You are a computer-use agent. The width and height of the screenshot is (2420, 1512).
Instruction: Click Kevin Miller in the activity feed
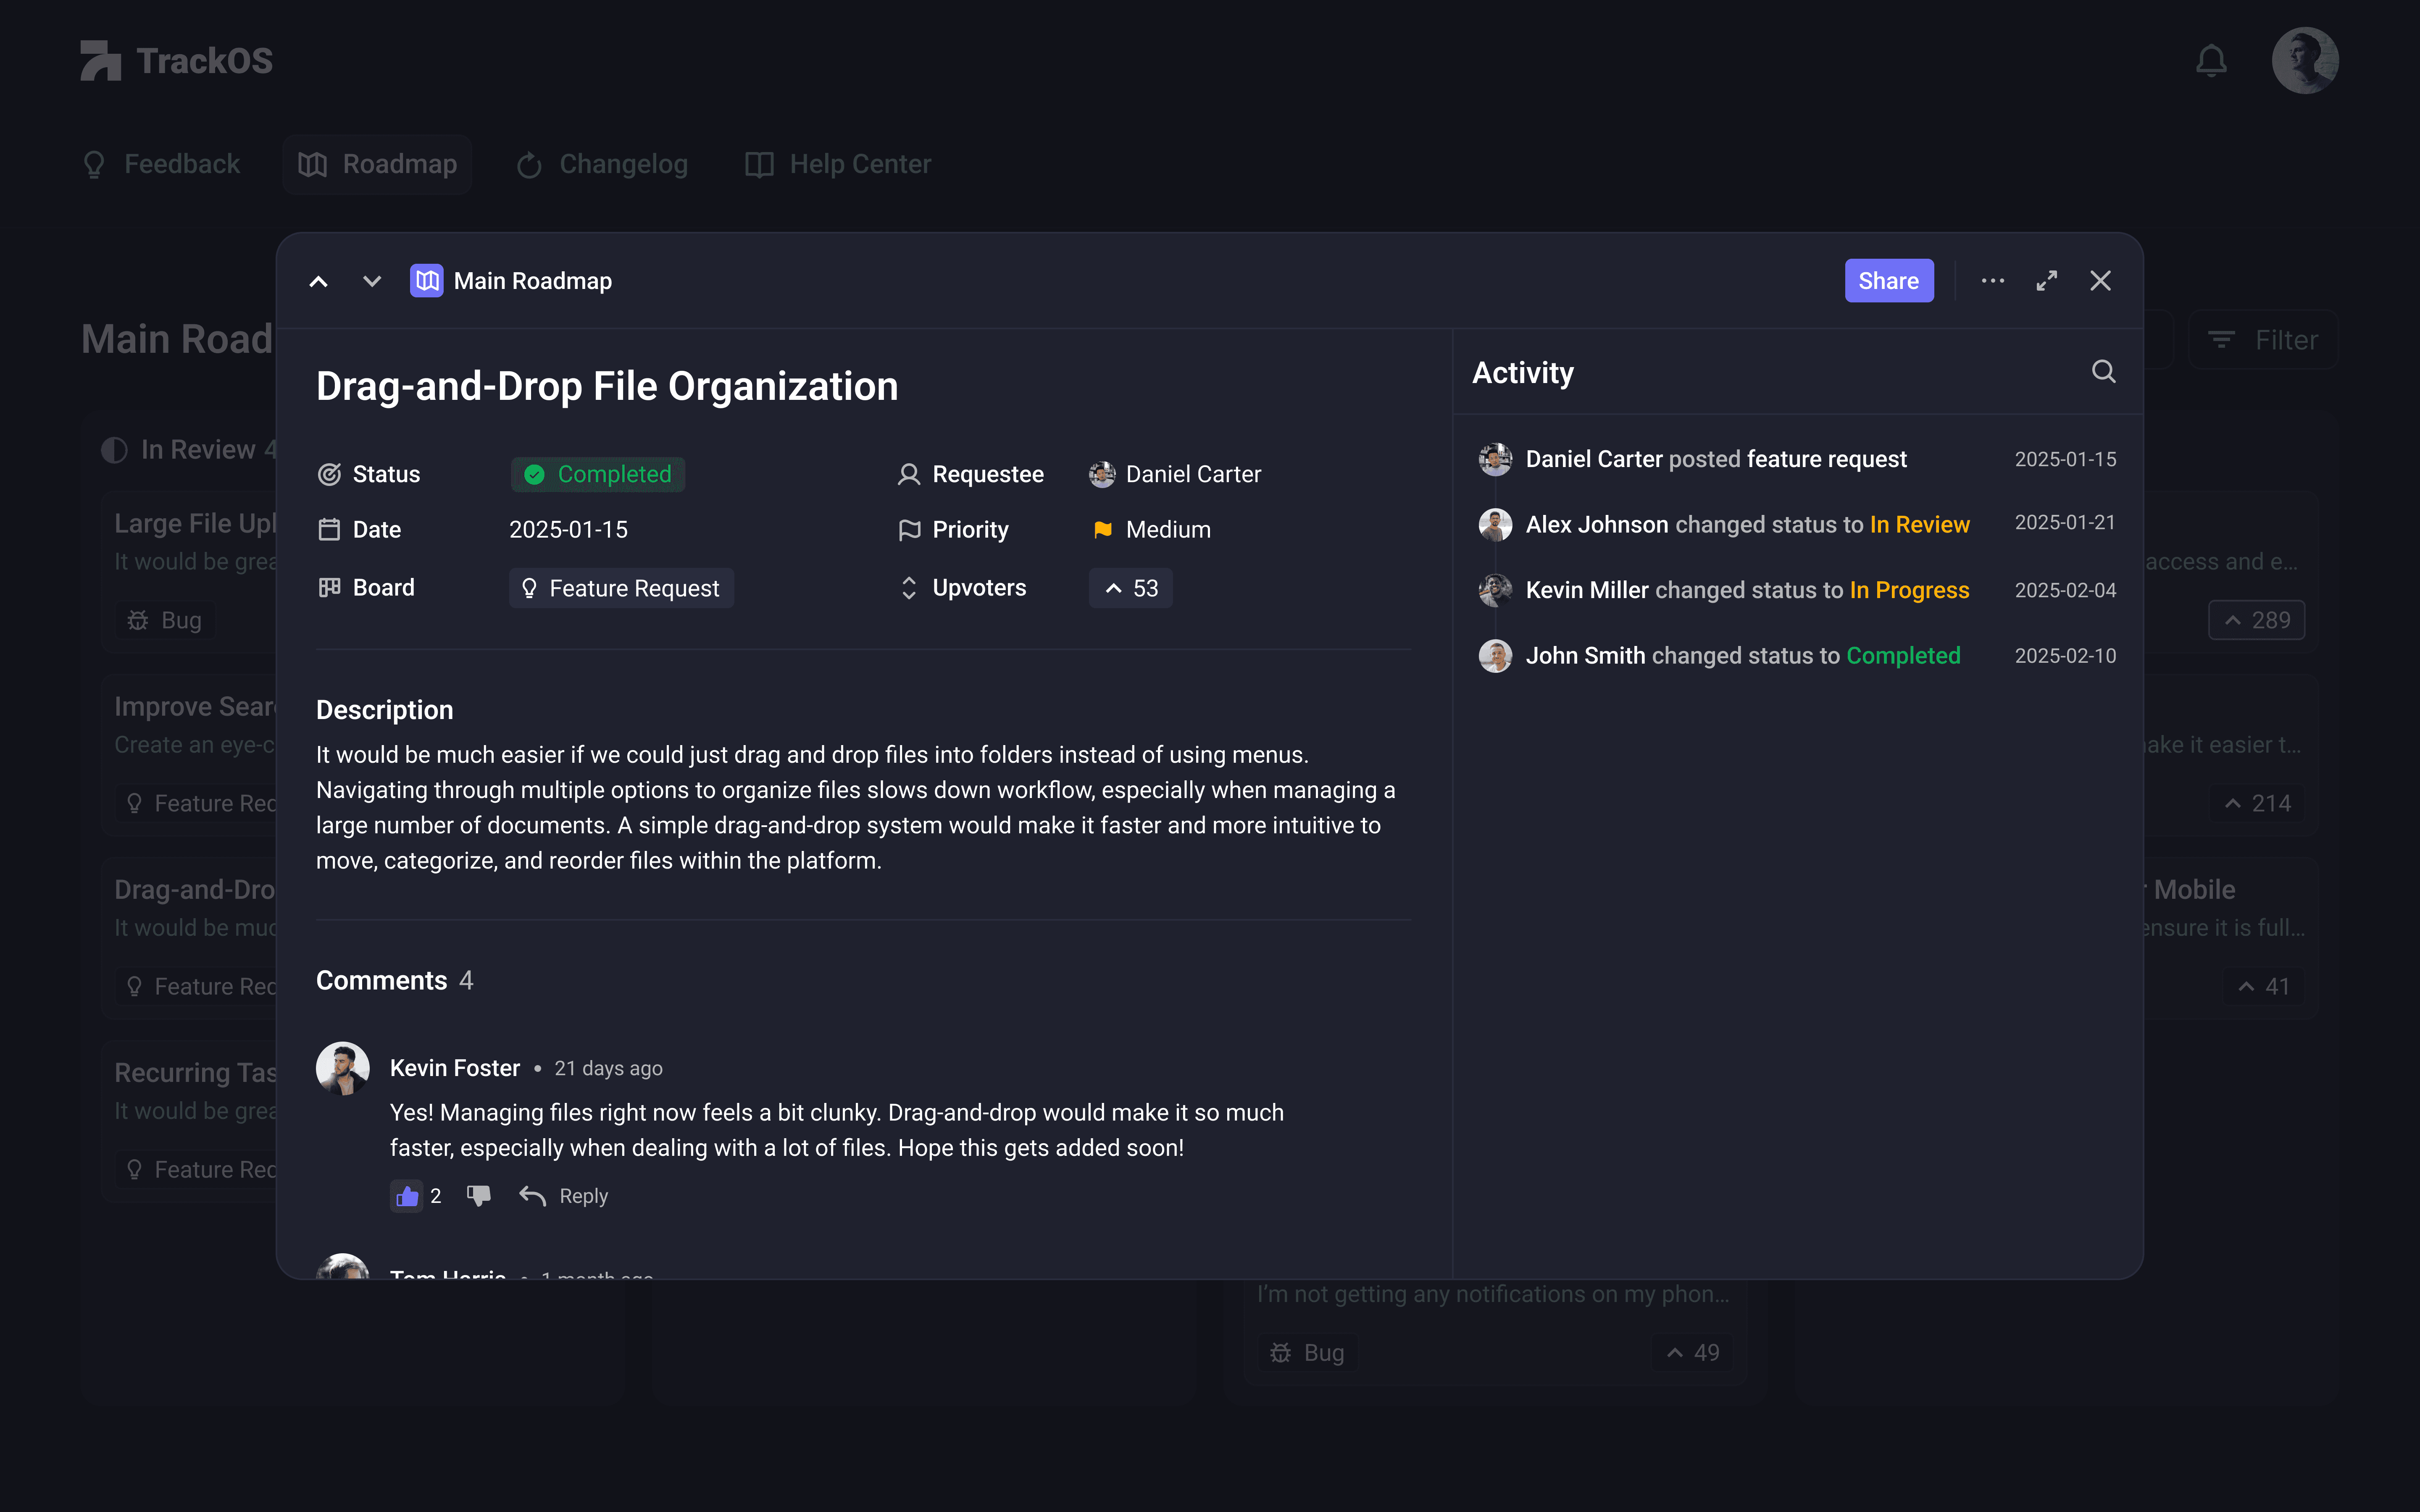coord(1587,590)
